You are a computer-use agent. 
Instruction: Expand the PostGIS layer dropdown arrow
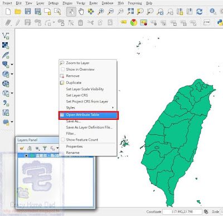(x=12, y=65)
